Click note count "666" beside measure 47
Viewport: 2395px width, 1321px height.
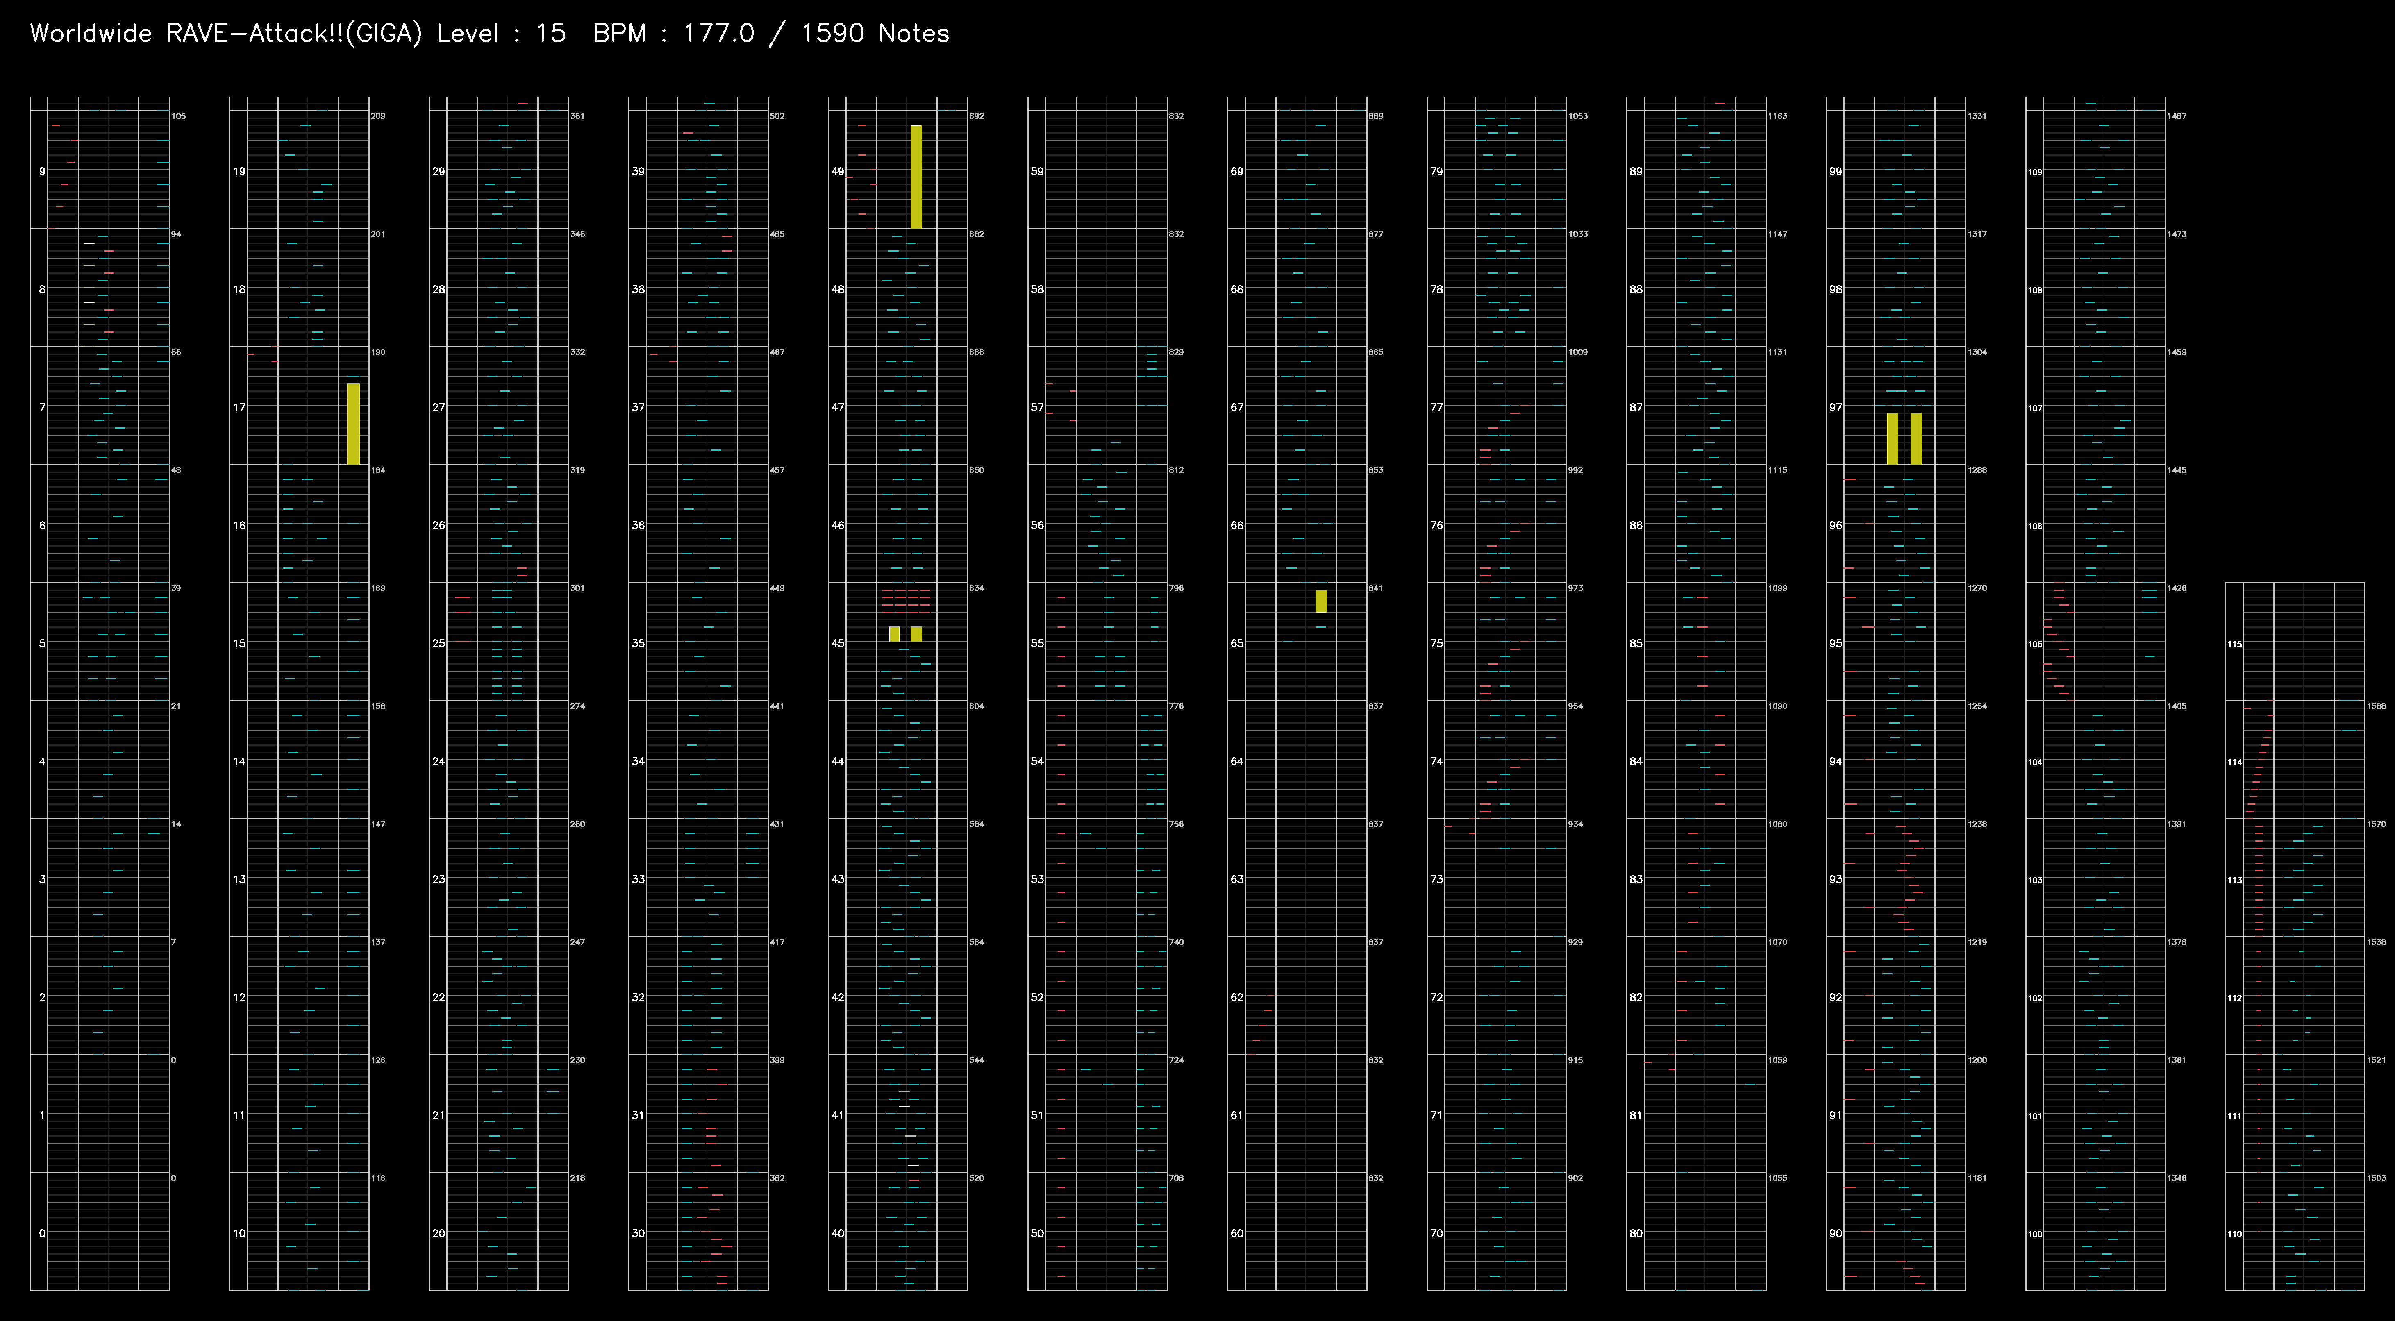977,352
